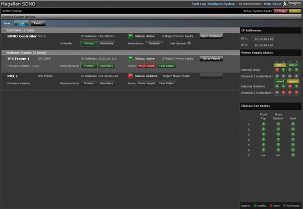Click the zone 1 power supply label
Viewport: 303px width, 209px height.
click(280, 65)
